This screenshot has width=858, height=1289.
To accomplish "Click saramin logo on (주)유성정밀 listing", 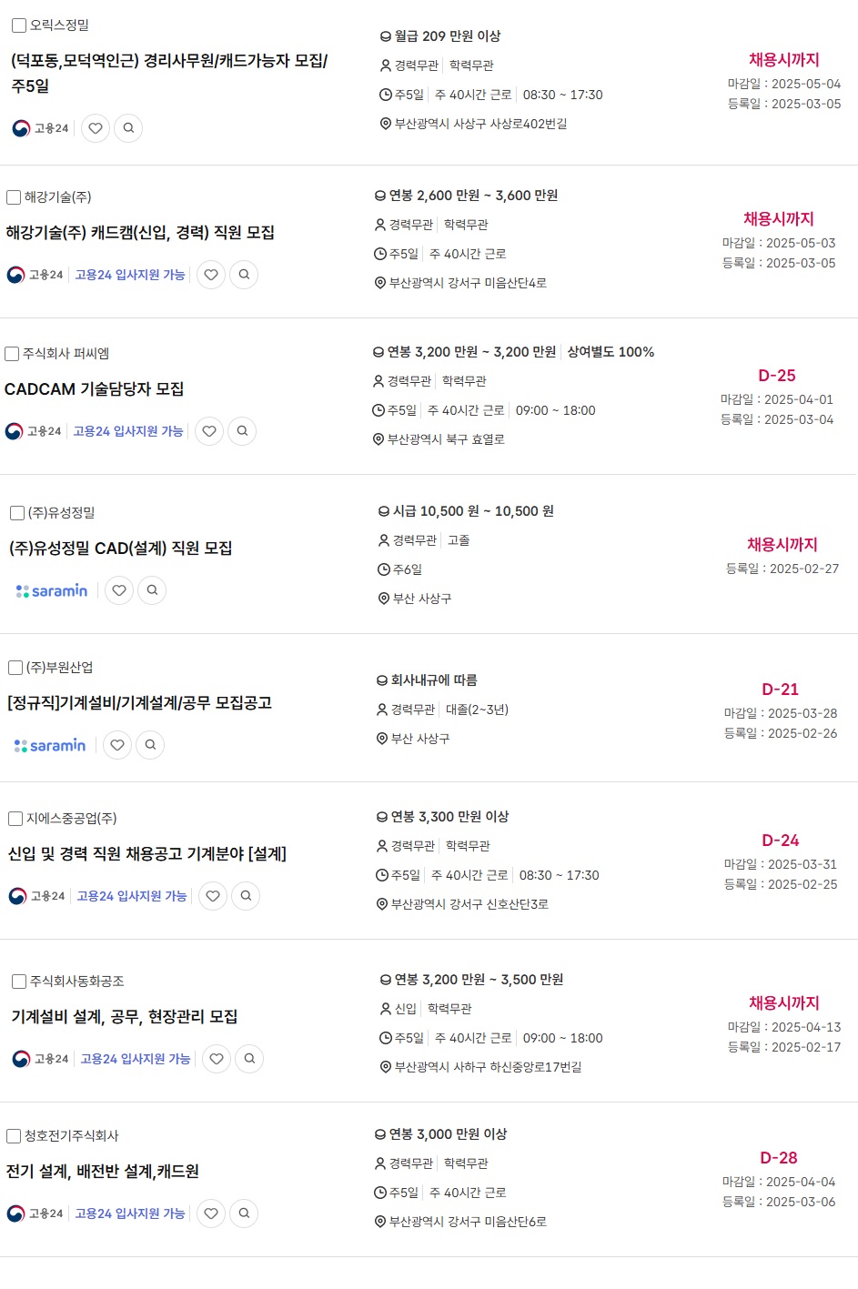I will [x=52, y=591].
